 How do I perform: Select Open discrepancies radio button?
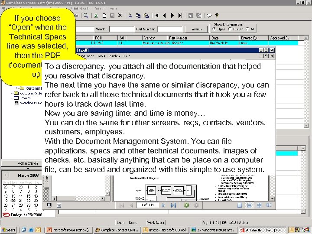click(x=214, y=29)
